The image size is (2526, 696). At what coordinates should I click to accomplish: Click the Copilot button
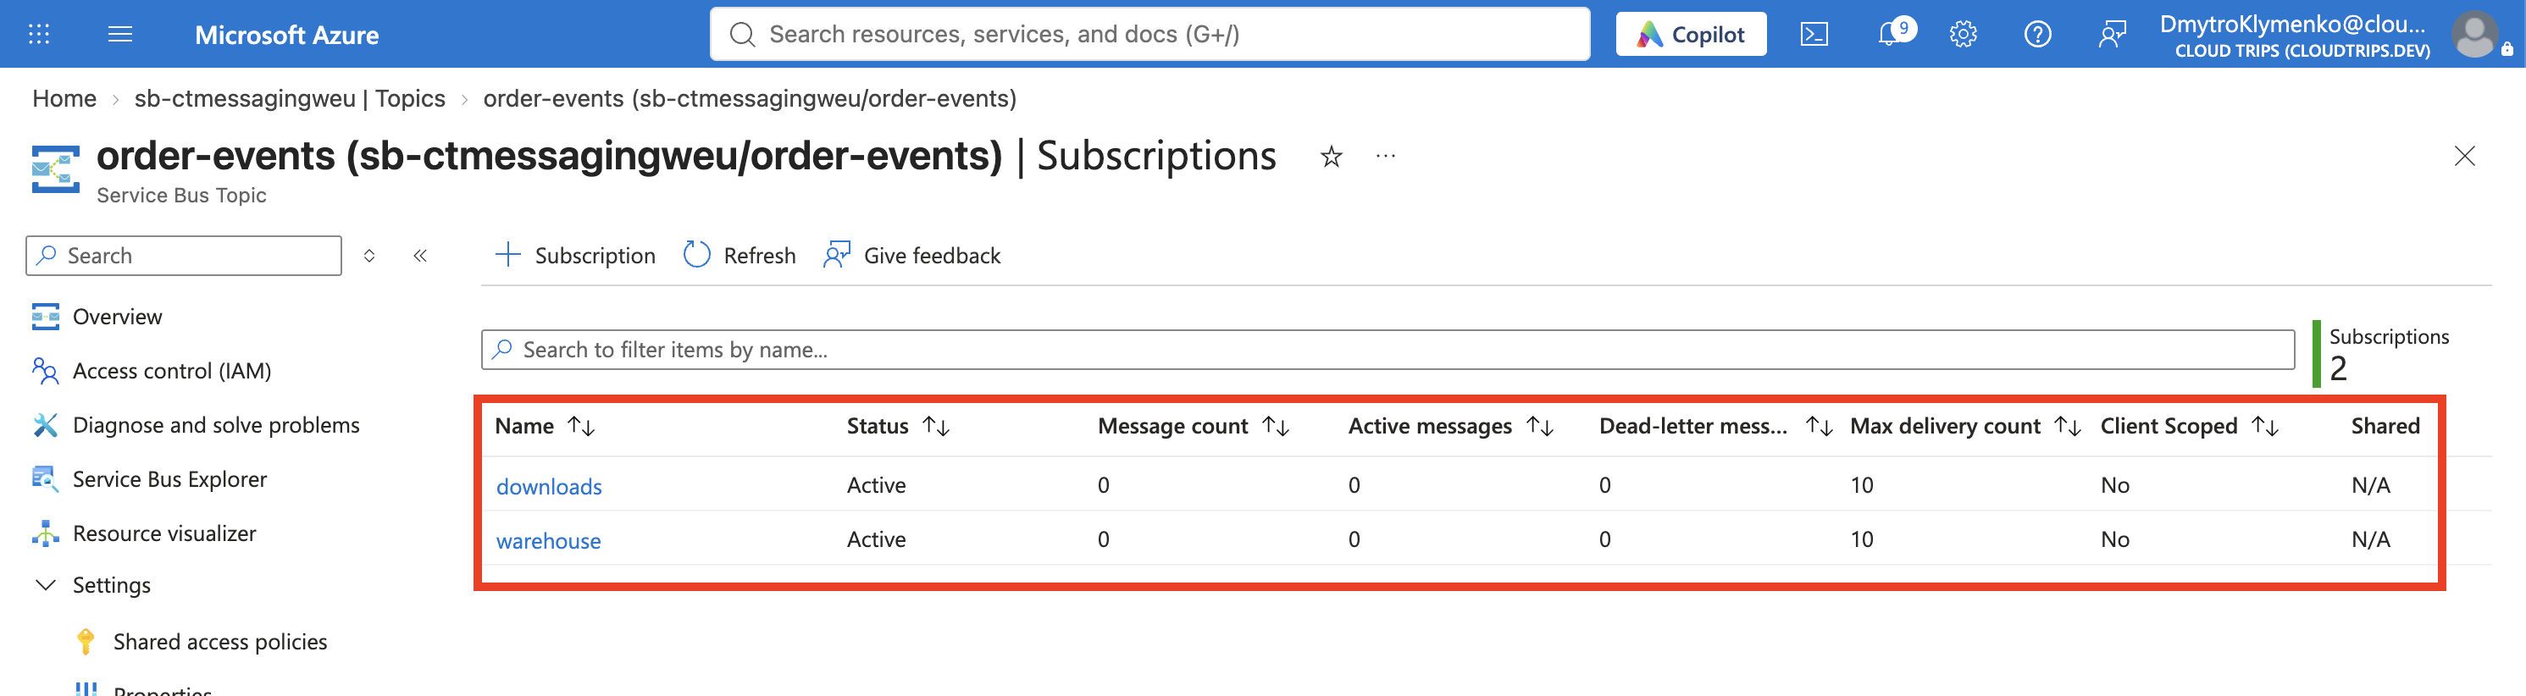pos(1691,35)
